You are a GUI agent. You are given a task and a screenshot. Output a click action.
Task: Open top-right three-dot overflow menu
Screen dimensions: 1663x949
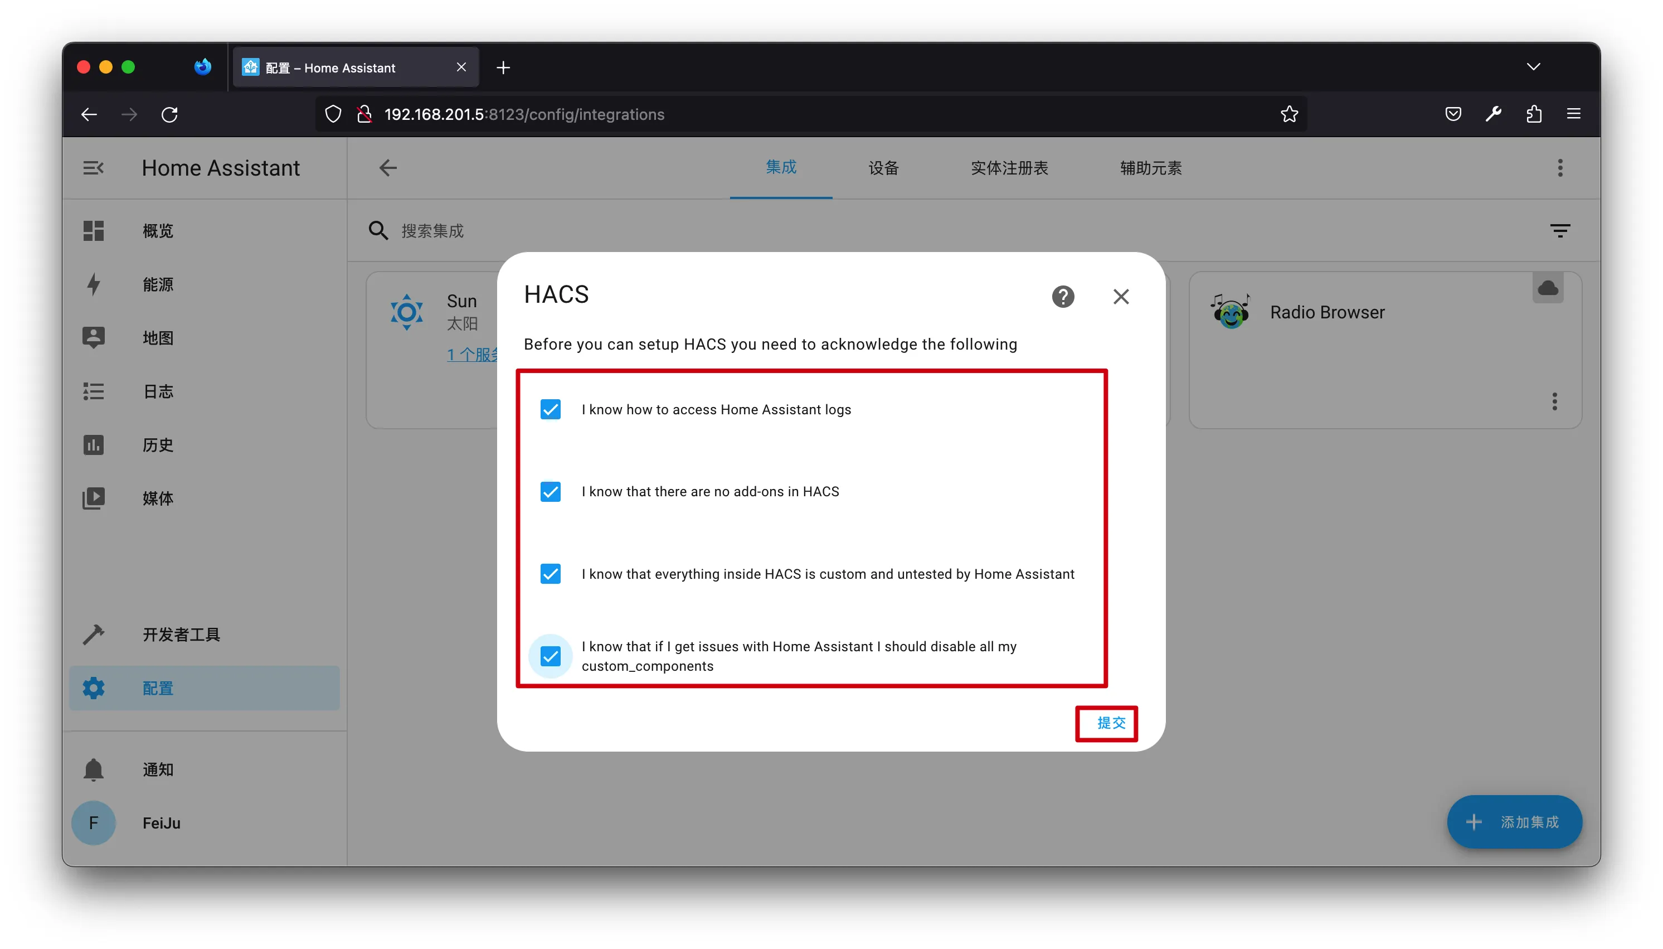coord(1559,168)
